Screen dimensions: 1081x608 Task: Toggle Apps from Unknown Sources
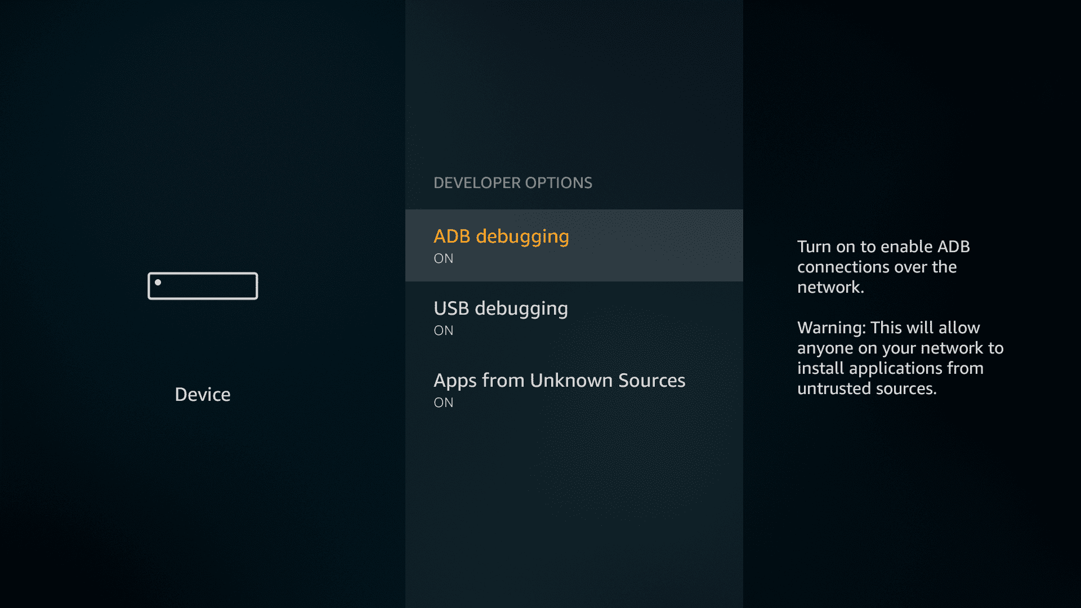coord(574,390)
